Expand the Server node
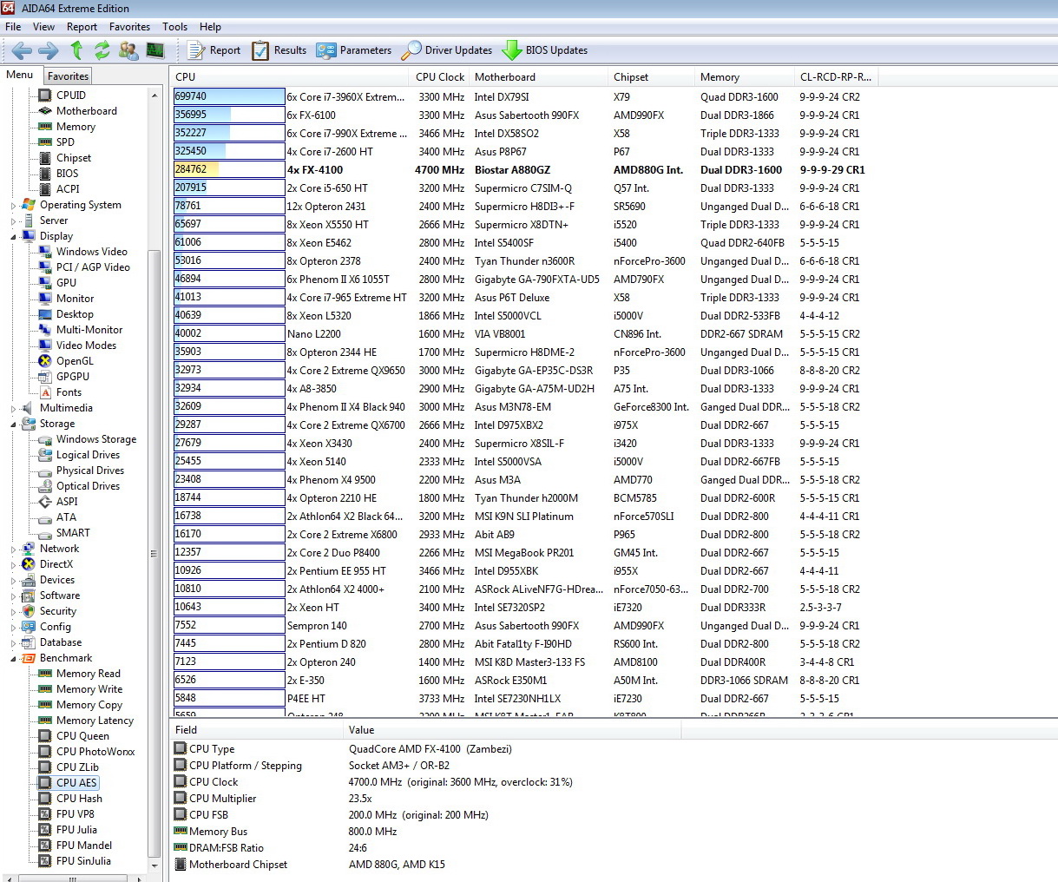 (x=14, y=221)
